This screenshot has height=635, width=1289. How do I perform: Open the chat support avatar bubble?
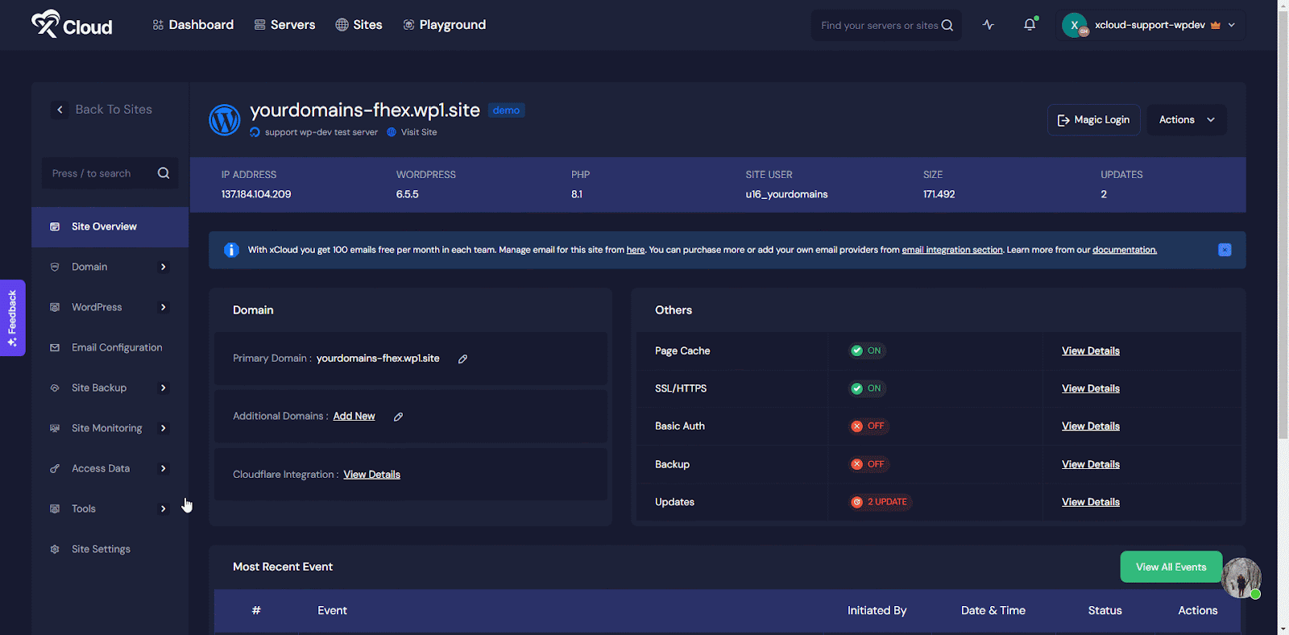pos(1241,577)
